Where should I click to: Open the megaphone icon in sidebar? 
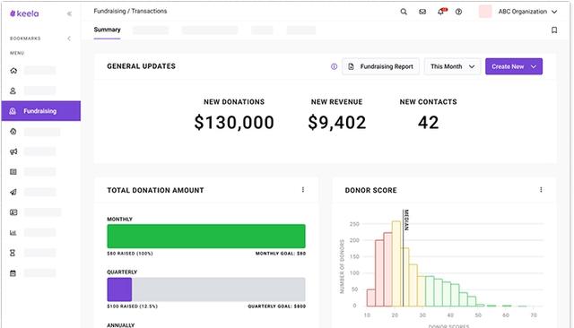pos(13,151)
